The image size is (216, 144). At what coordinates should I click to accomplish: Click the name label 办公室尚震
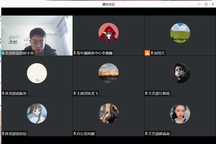click(85, 133)
